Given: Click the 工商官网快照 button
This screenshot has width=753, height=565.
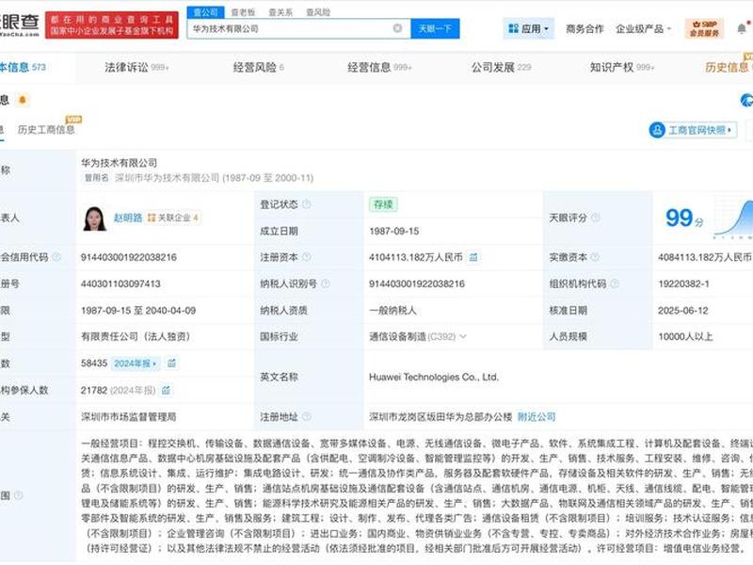Looking at the screenshot, I should tap(693, 130).
